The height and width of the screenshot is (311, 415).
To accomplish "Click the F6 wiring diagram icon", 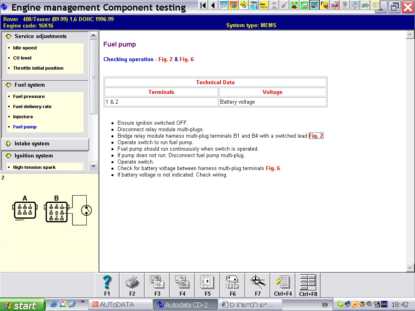I will (233, 282).
